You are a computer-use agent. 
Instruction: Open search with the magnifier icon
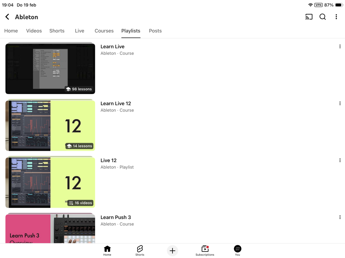pyautogui.click(x=323, y=17)
